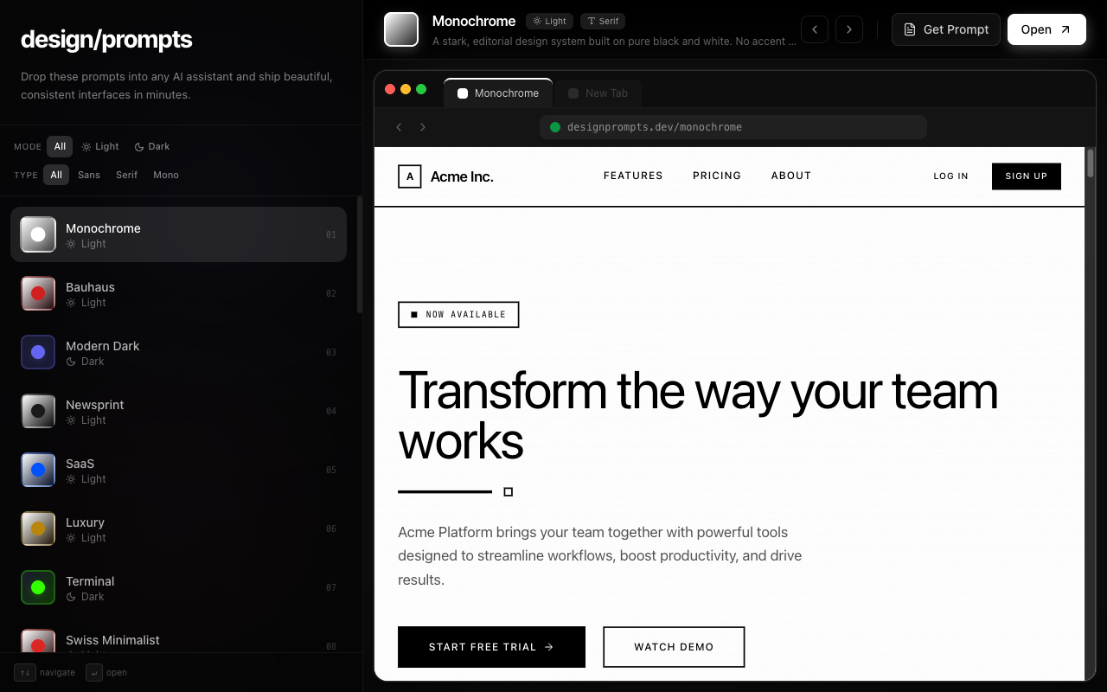The height and width of the screenshot is (692, 1107).
Task: Filter mode to Dark
Action: tap(152, 146)
